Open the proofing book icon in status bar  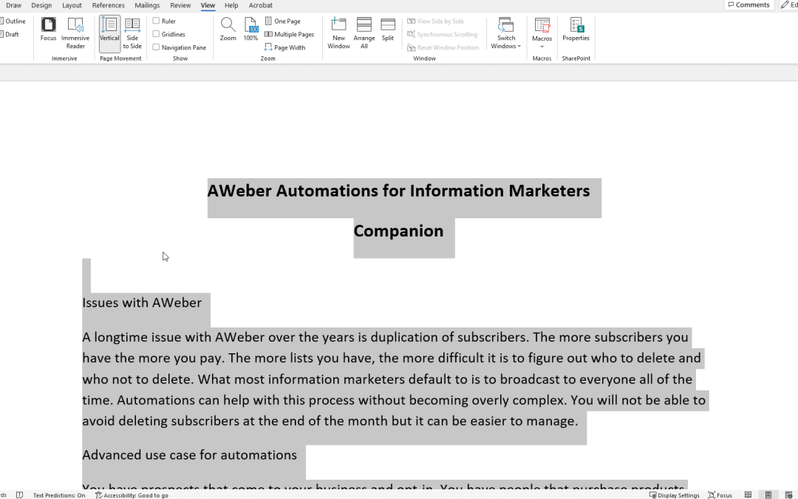(x=19, y=495)
